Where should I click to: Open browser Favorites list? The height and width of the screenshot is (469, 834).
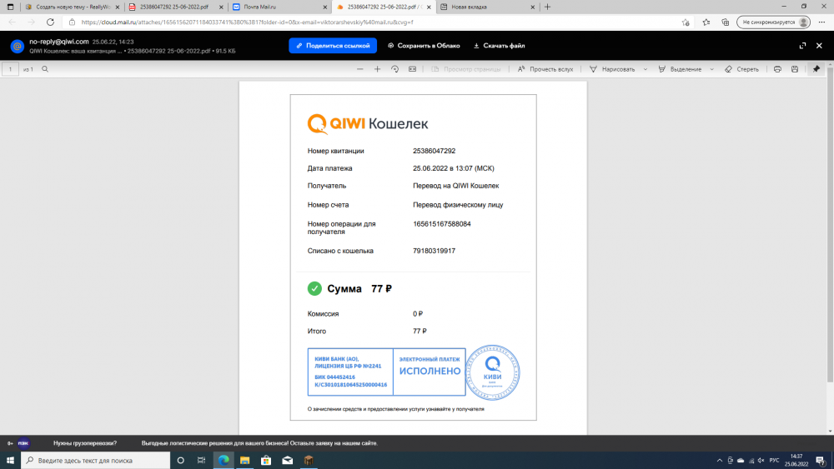tap(706, 22)
